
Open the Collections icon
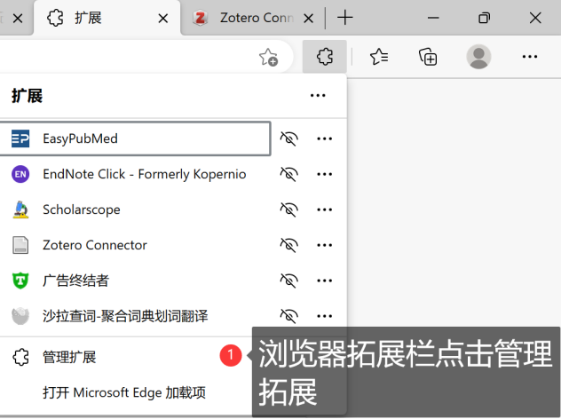[x=428, y=57]
